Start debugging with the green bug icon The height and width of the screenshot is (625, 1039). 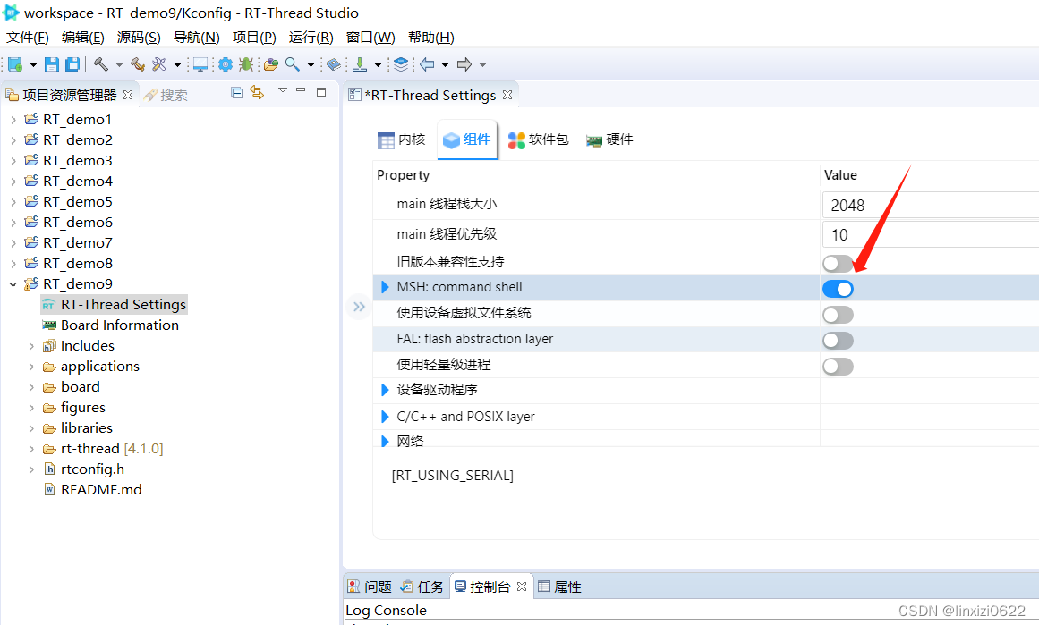(246, 64)
